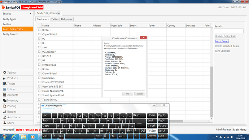Viewport: 249px width, 140px height.
Task: Click the taskbar volume icon
Action: click(x=232, y=137)
